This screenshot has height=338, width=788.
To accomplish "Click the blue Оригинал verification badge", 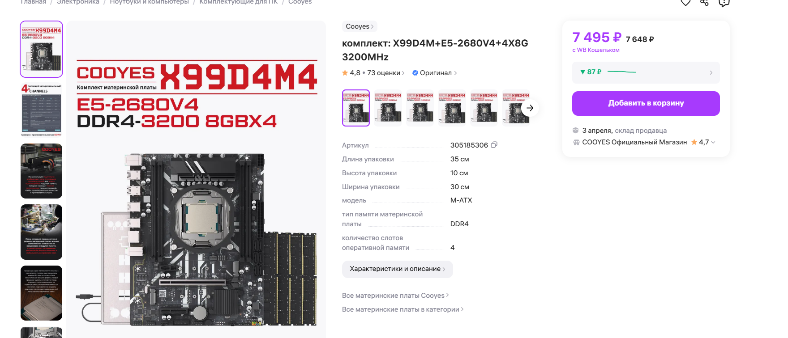I will pos(415,73).
